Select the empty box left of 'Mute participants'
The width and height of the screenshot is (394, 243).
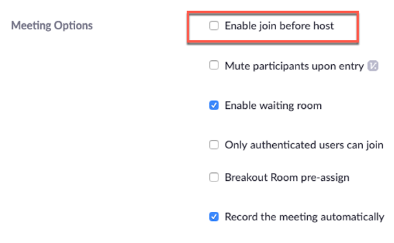click(x=214, y=65)
